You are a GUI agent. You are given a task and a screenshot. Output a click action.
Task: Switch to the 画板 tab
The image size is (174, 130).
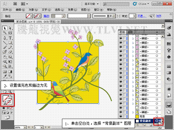[x=130, y=32]
